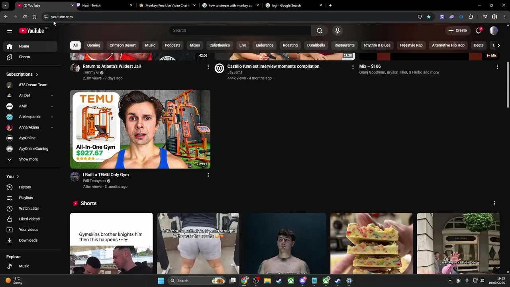Screen dimensions: 510x287
Task: Select the Crimson Desert chip
Action: pos(123,45)
